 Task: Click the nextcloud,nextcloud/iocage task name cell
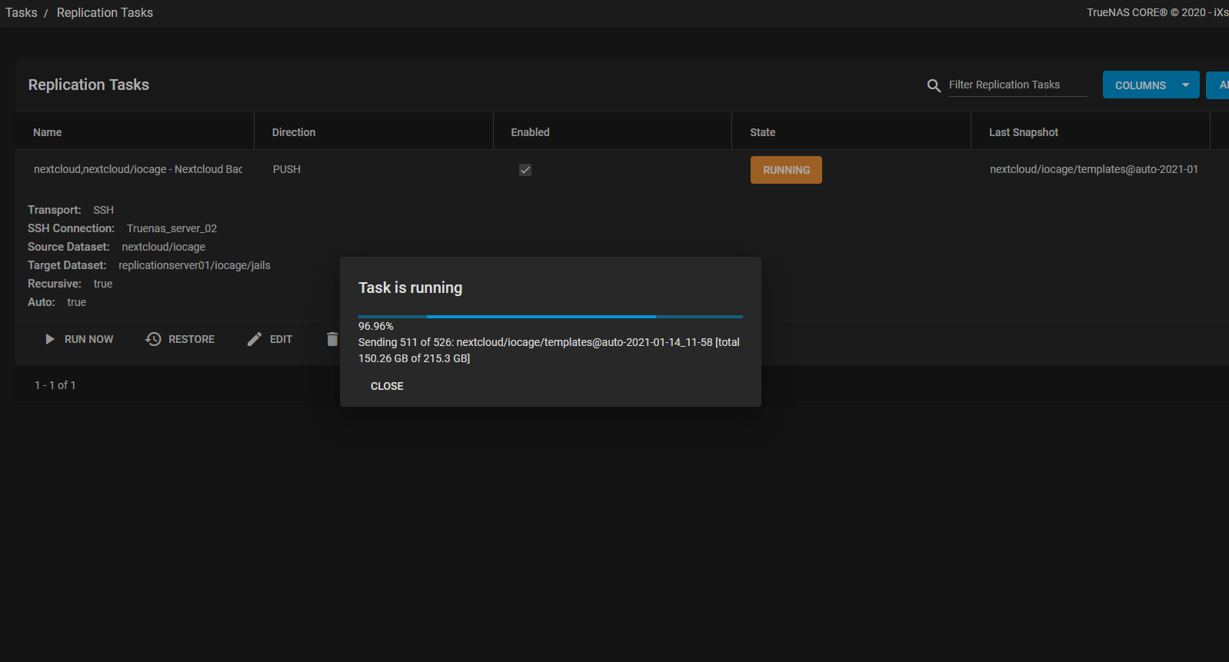click(x=138, y=169)
